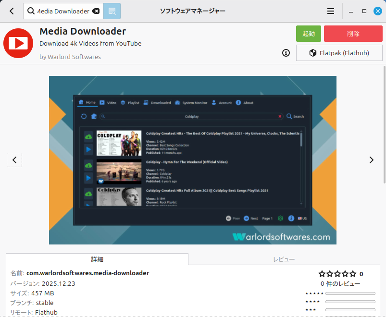The height and width of the screenshot is (317, 386).
Task: Click the five-star rating display
Action: click(x=337, y=274)
